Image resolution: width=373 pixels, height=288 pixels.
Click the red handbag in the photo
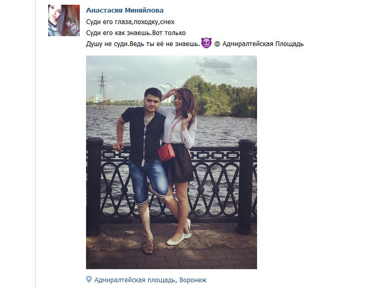click(x=166, y=152)
